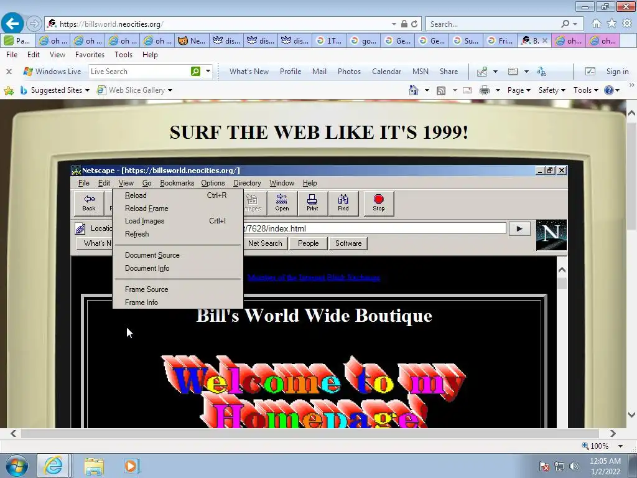Click the security lock icon in address bar

click(404, 24)
